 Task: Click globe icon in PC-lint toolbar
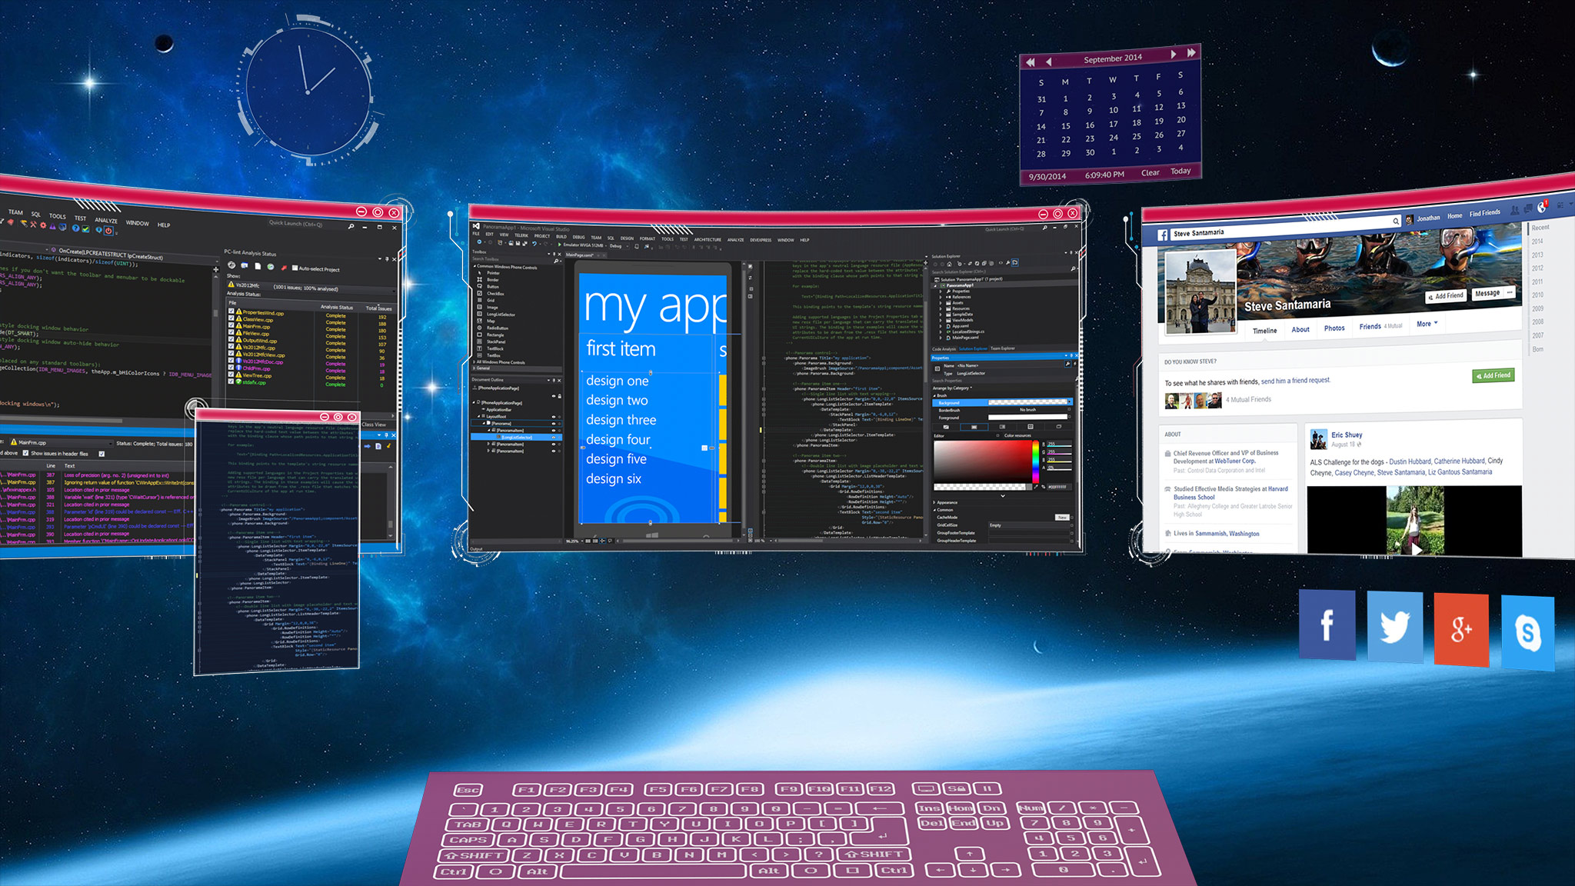click(x=271, y=267)
